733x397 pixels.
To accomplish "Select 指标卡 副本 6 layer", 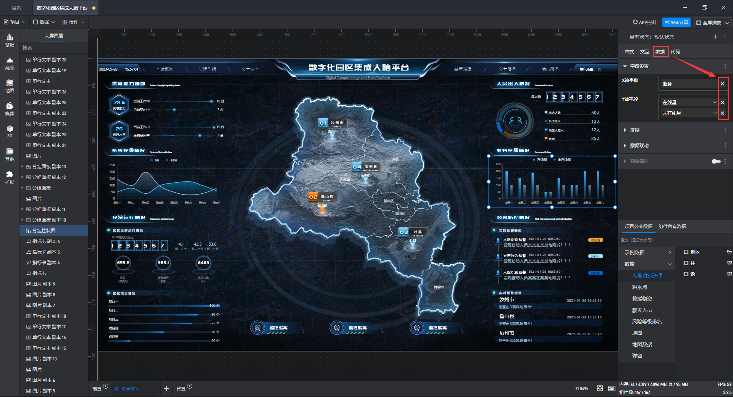I will coord(54,241).
